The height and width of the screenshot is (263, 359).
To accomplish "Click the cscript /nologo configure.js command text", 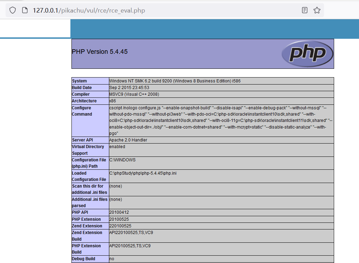I will coord(221,120).
